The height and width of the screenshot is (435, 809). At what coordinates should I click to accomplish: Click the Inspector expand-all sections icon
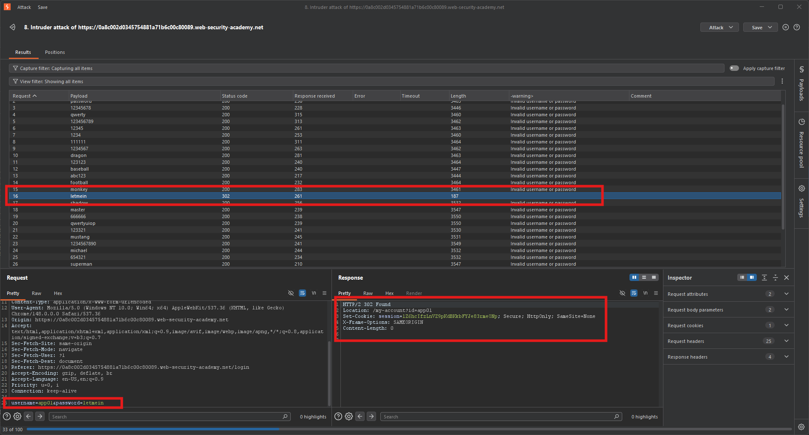coord(764,278)
